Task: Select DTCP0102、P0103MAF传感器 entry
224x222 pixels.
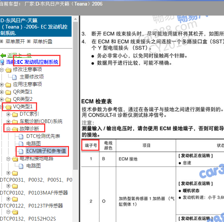Action: pyautogui.click(x=34, y=193)
